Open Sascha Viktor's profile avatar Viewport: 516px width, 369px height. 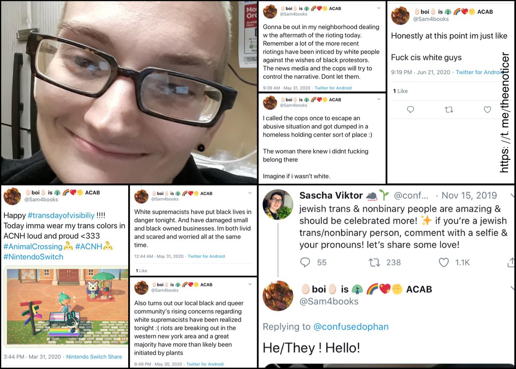tap(277, 204)
